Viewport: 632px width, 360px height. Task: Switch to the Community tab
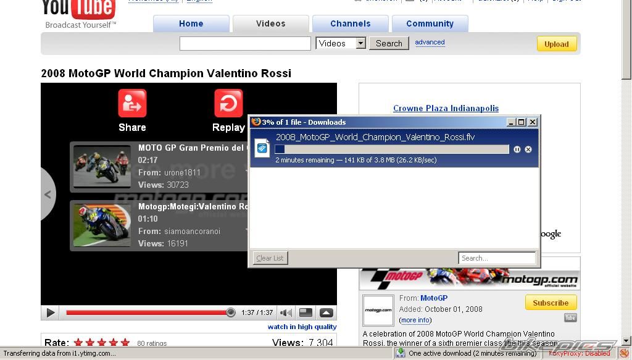tap(430, 24)
